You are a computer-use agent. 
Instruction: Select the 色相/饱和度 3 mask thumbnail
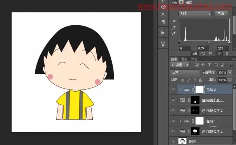coord(195,100)
